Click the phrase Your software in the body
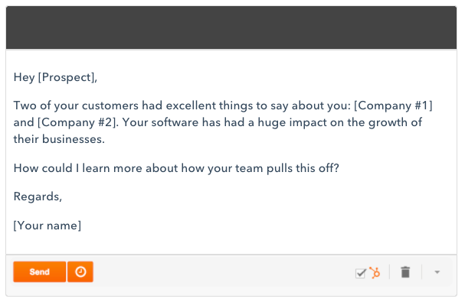Viewport: 465px width, 302px height. (160, 122)
